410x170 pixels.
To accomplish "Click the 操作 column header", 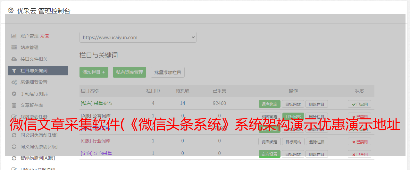I will pos(293,91).
